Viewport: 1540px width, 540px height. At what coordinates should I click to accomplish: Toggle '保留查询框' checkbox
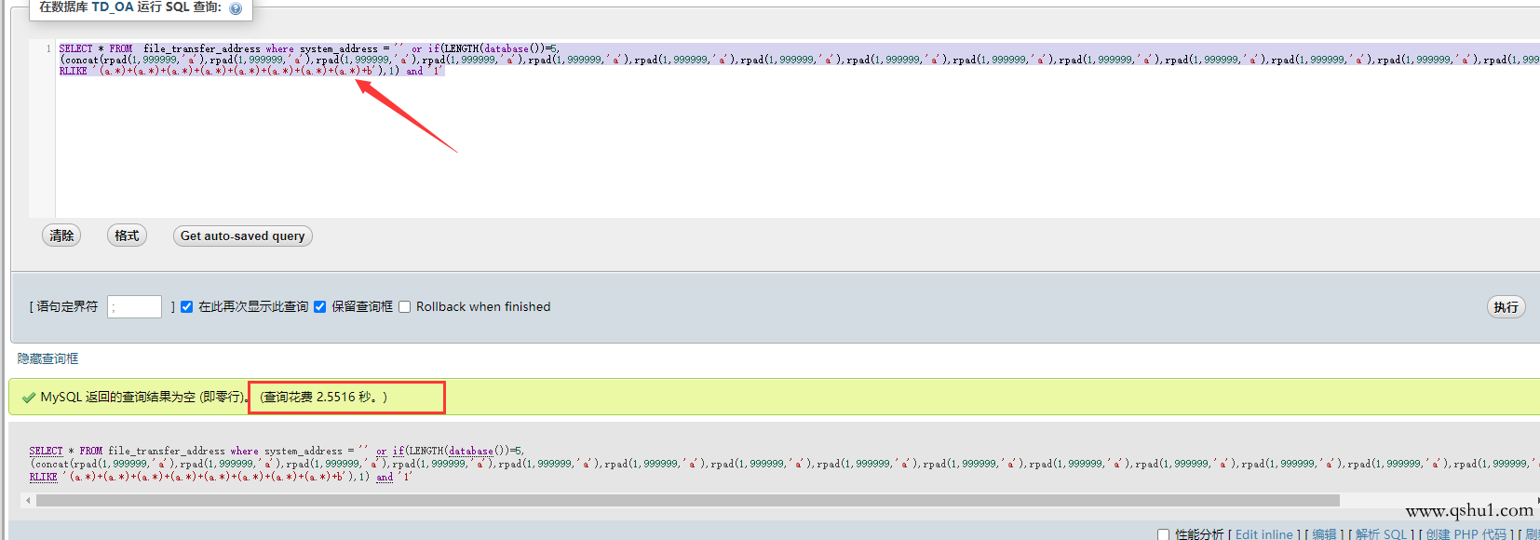tap(319, 307)
